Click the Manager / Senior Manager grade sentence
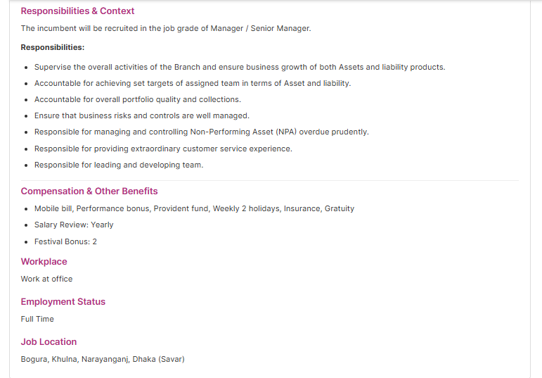This screenshot has width=542, height=378. (x=166, y=28)
